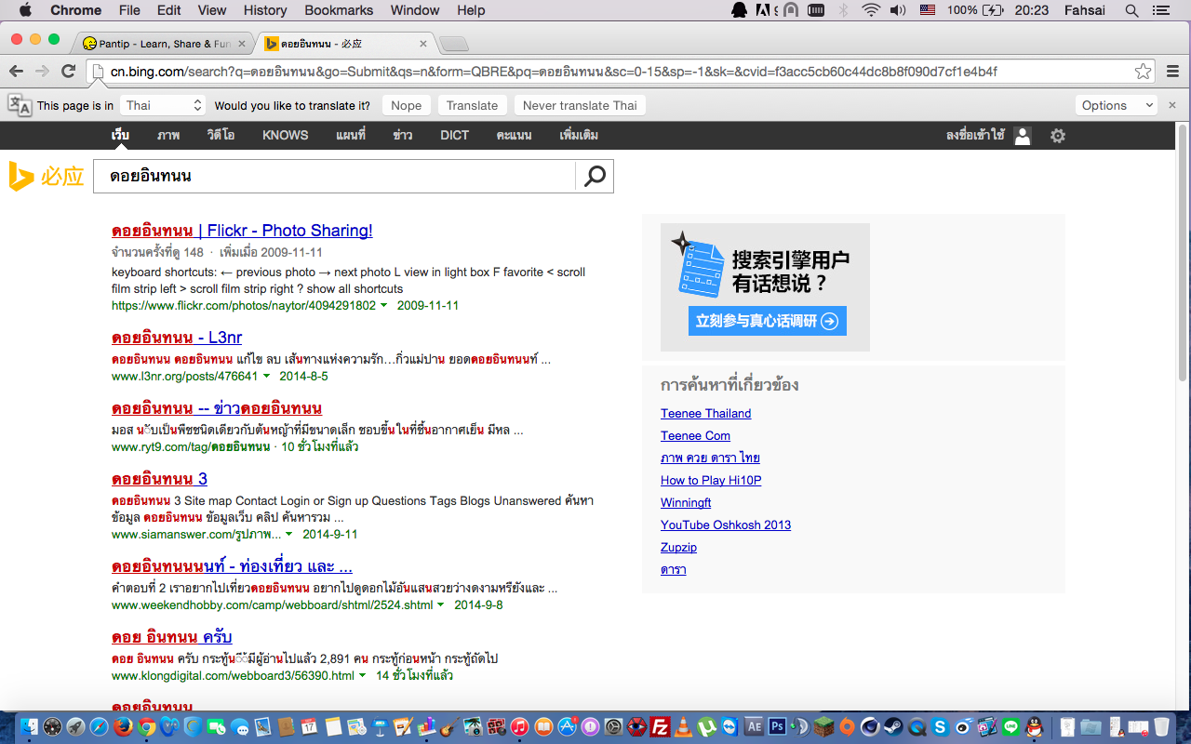Open the ภาพ images search tab

[x=168, y=135]
